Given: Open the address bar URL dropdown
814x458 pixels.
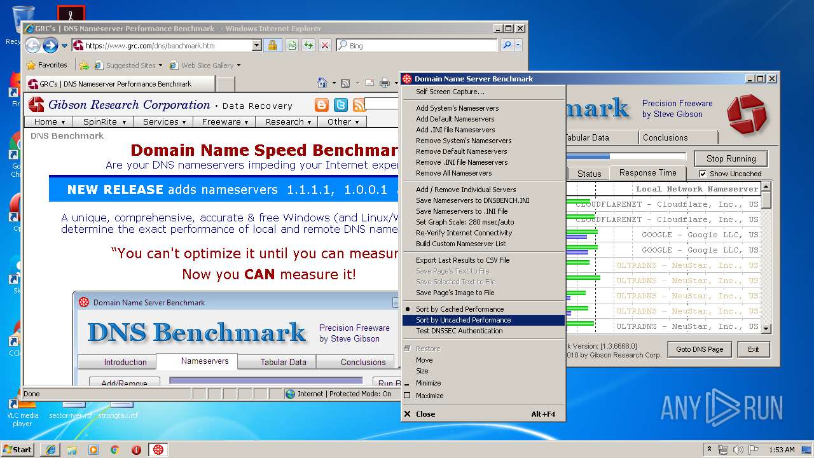Looking at the screenshot, I should click(x=257, y=45).
